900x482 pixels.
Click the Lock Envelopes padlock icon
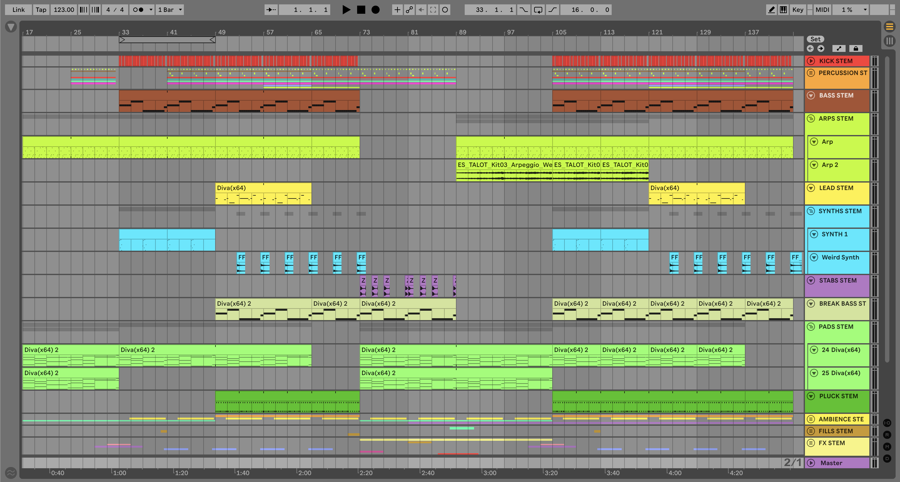856,48
